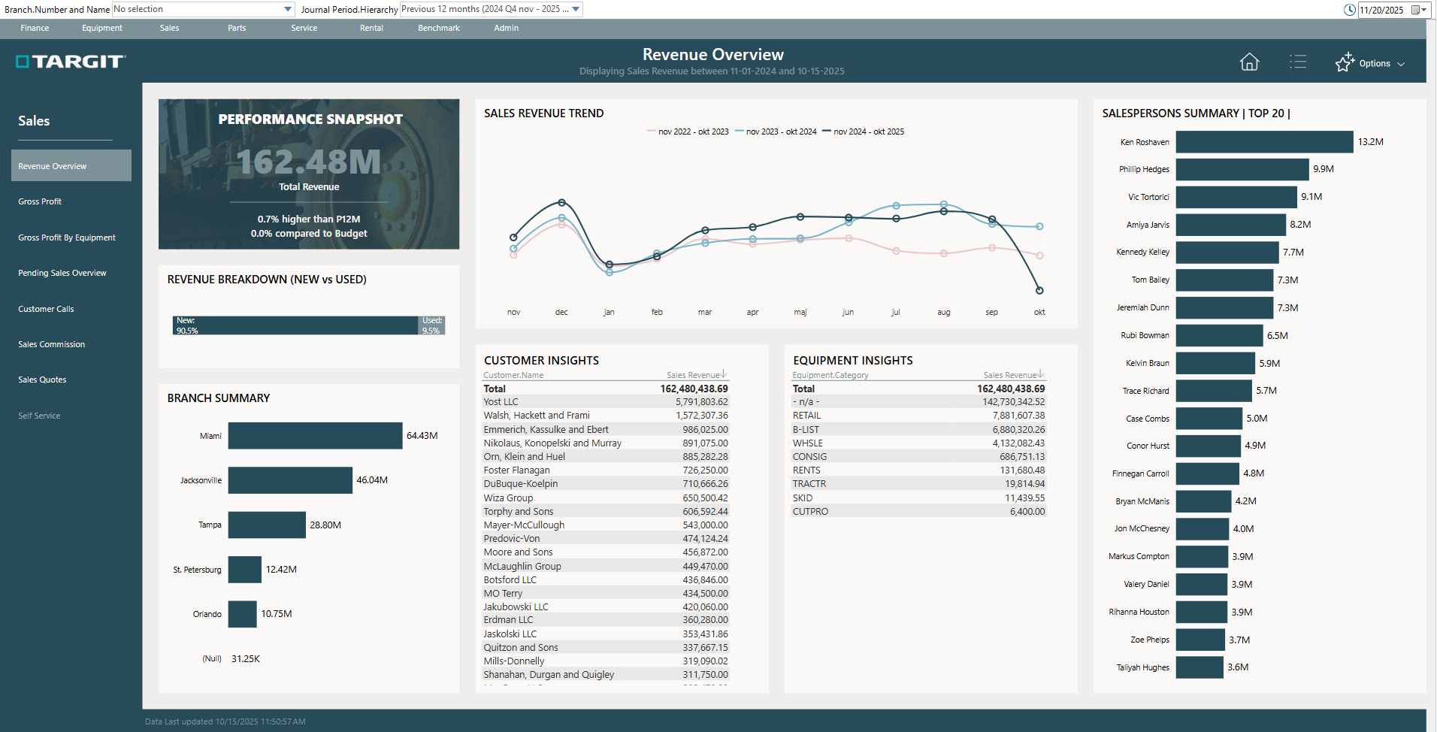Select Gross Profit in the Sales sidebar
The image size is (1437, 732).
click(x=41, y=201)
